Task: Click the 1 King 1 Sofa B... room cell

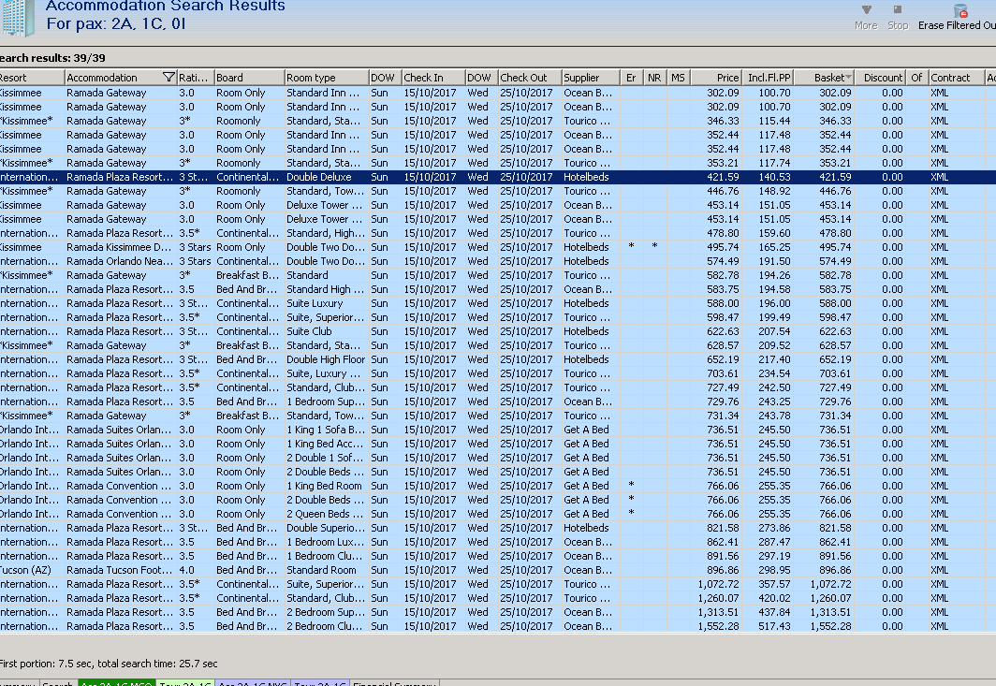Action: pos(326,430)
